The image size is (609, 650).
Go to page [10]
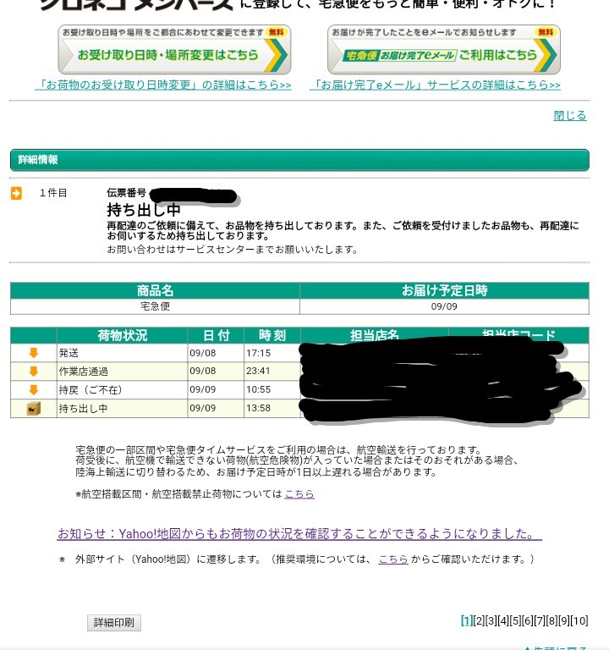[579, 620]
